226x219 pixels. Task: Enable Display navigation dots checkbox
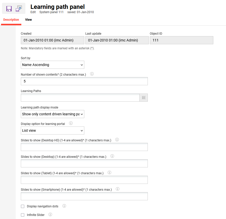[23, 206]
